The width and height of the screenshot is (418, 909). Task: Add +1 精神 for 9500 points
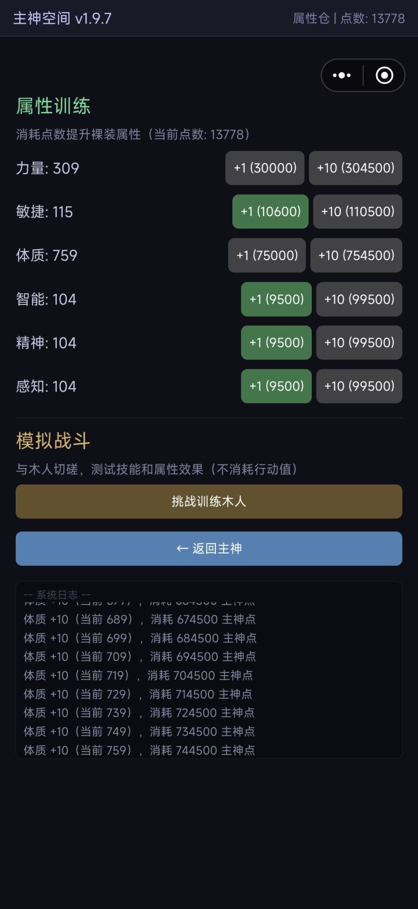tap(276, 343)
